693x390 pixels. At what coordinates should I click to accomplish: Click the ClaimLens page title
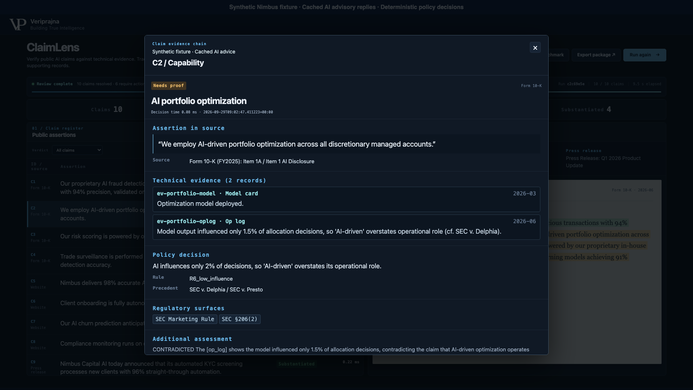click(53, 47)
